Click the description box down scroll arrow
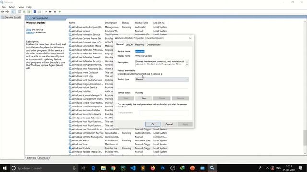The width and height of the screenshot is (307, 172). tap(187, 65)
